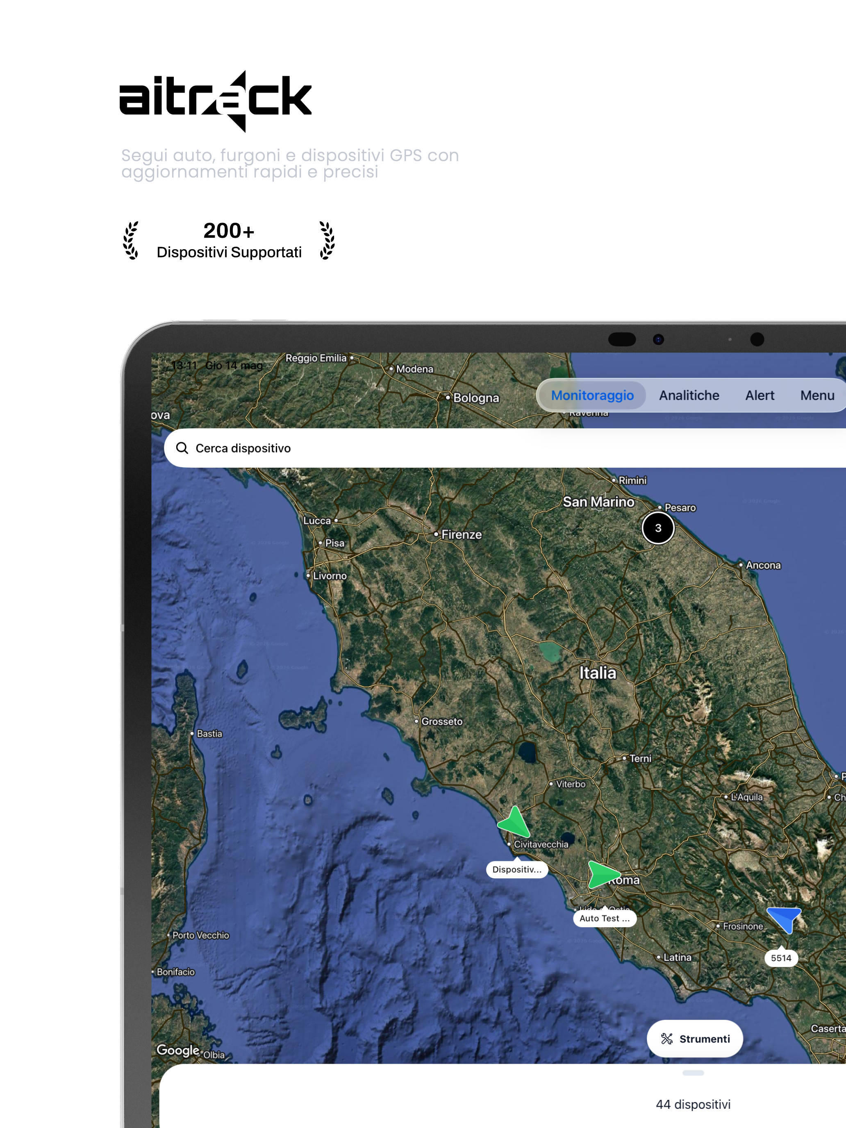Click the Bonifacio map label

[x=175, y=972]
